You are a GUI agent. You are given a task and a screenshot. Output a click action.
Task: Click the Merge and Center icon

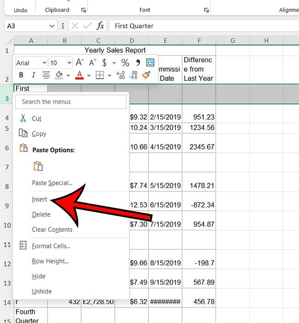(x=150, y=63)
